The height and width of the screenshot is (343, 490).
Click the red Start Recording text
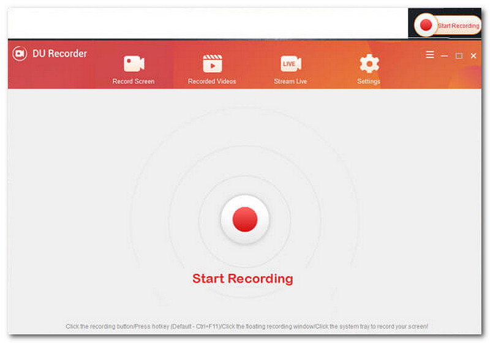tap(243, 279)
